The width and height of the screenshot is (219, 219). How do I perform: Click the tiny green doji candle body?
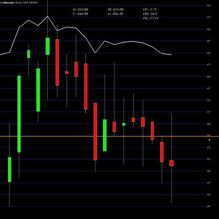click(x=124, y=124)
